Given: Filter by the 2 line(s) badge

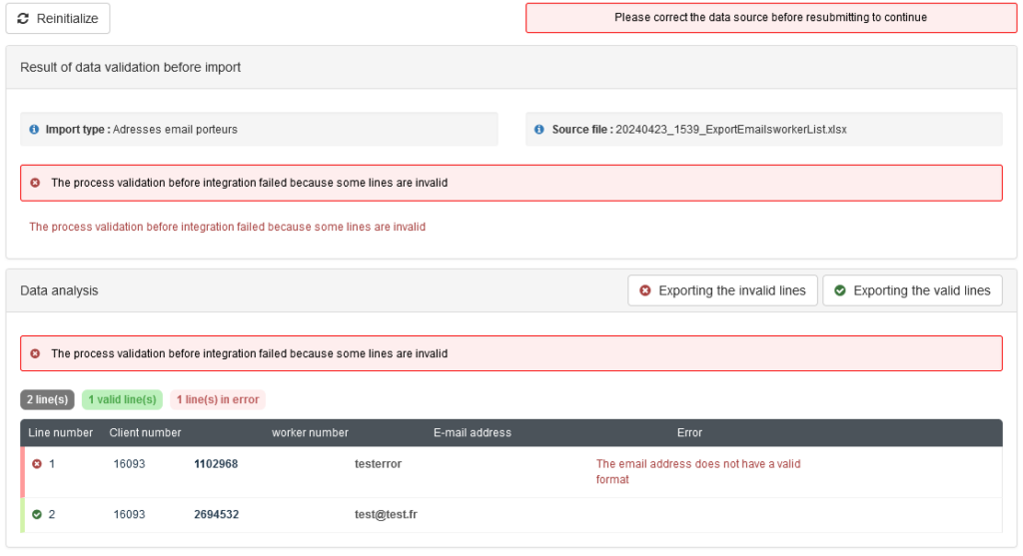Looking at the screenshot, I should [x=48, y=399].
